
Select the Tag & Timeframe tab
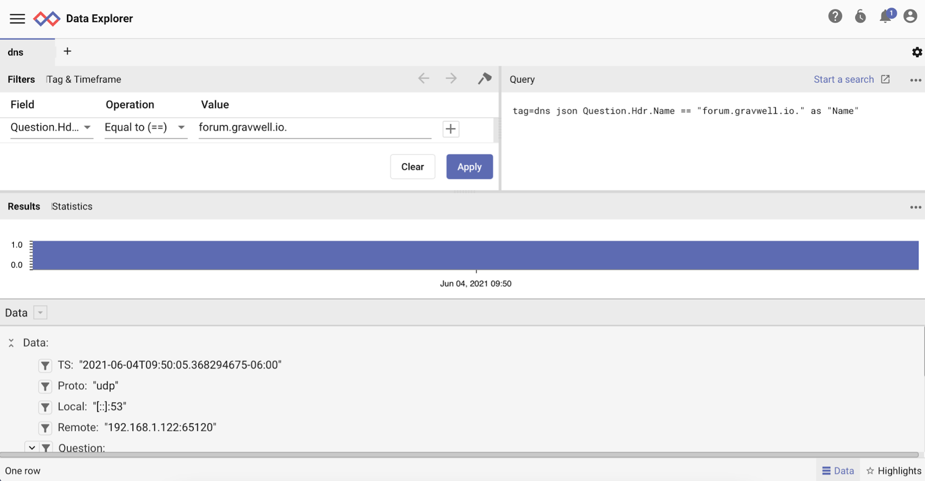click(x=84, y=80)
